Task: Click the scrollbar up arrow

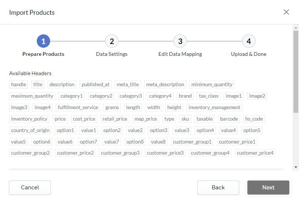Action: 296,28
